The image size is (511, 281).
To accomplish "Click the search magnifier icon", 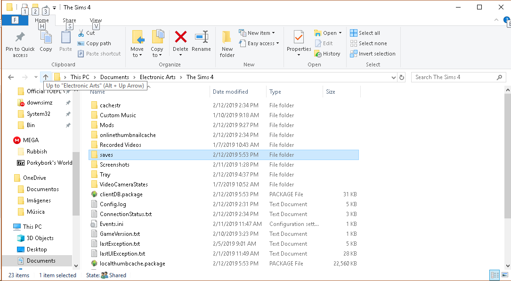I will 499,77.
